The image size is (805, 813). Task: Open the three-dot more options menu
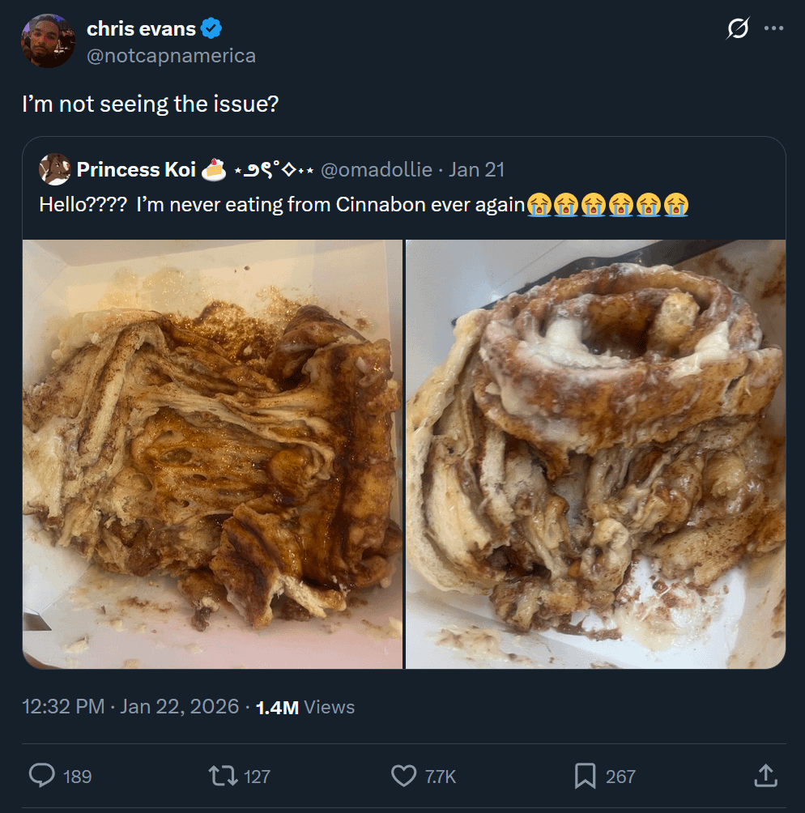pos(774,29)
